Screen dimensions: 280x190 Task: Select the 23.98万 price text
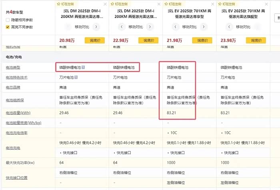(228, 40)
